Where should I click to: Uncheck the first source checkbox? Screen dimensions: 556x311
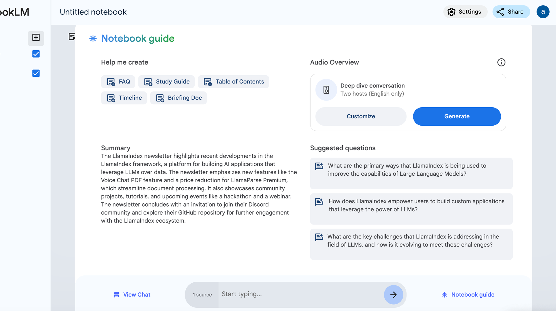[x=36, y=54]
